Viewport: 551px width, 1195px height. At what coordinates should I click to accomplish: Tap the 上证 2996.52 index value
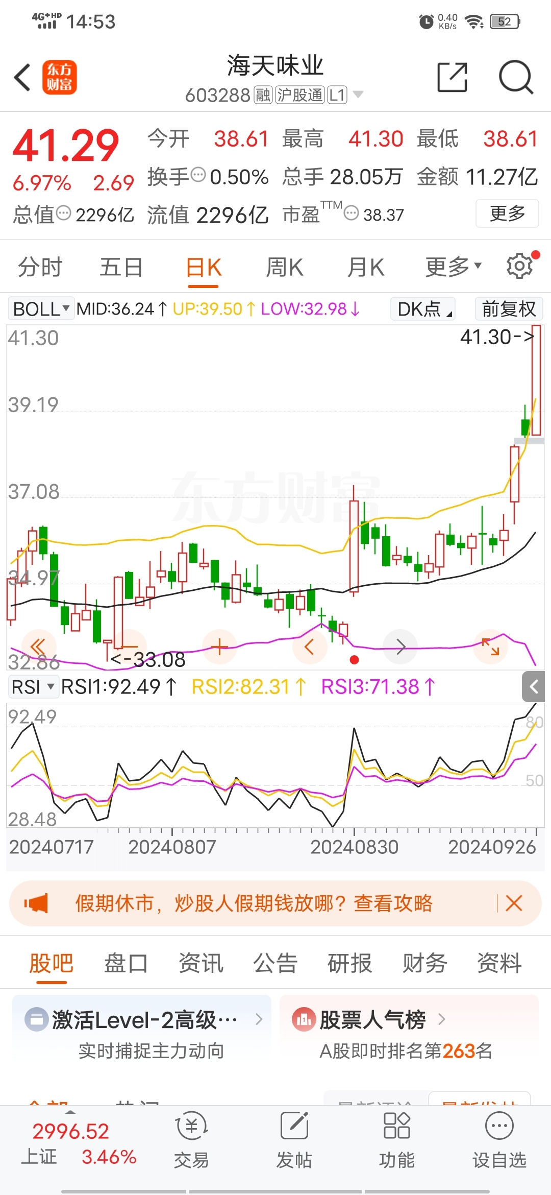click(70, 1131)
